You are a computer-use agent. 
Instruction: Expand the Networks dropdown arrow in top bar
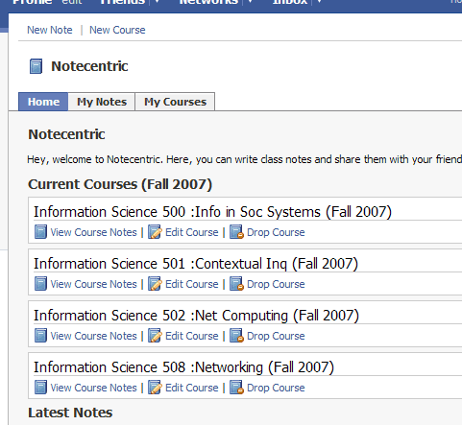[250, 2]
